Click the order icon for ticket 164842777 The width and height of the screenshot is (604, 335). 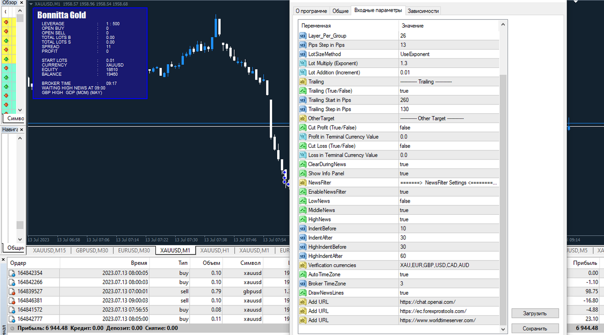tap(13, 319)
